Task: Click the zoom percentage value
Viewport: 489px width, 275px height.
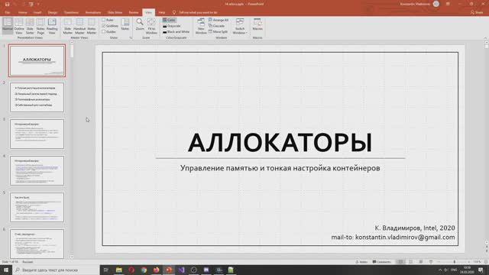Action: point(477,262)
